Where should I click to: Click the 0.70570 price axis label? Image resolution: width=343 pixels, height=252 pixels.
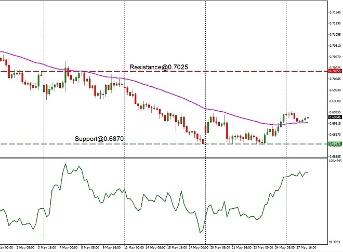[x=335, y=57]
